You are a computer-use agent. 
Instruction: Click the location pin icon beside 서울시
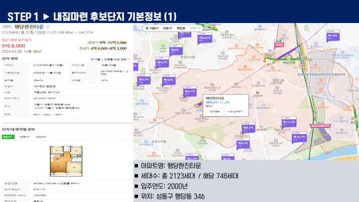[x=147, y=28]
